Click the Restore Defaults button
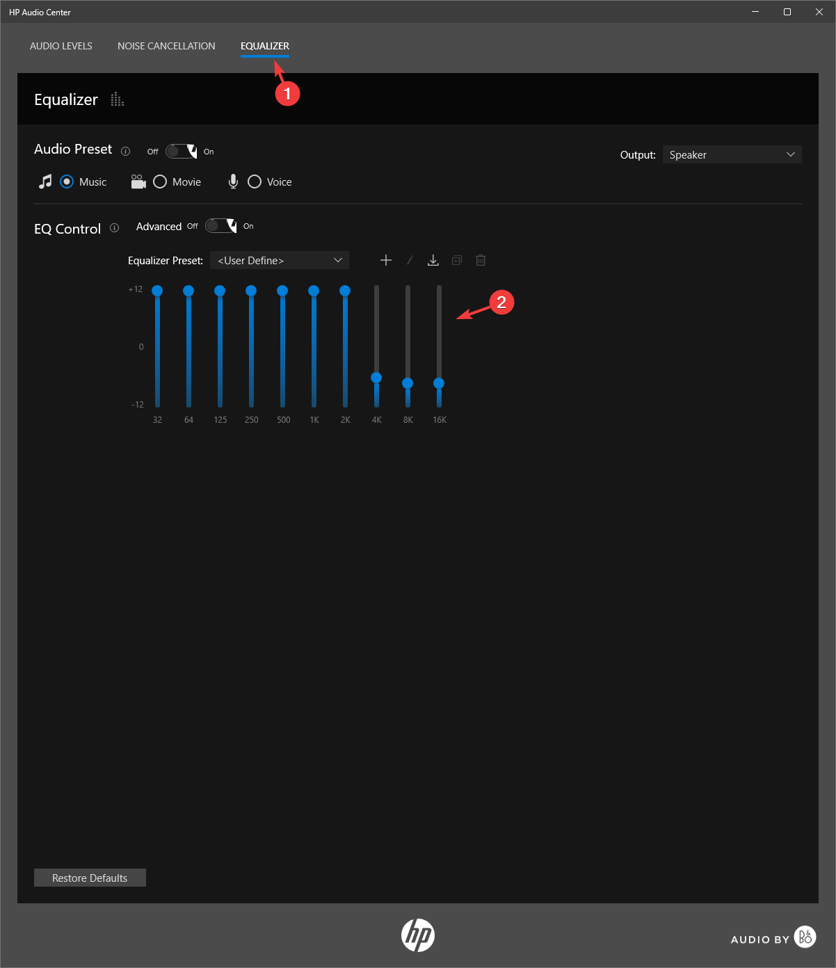 click(90, 878)
